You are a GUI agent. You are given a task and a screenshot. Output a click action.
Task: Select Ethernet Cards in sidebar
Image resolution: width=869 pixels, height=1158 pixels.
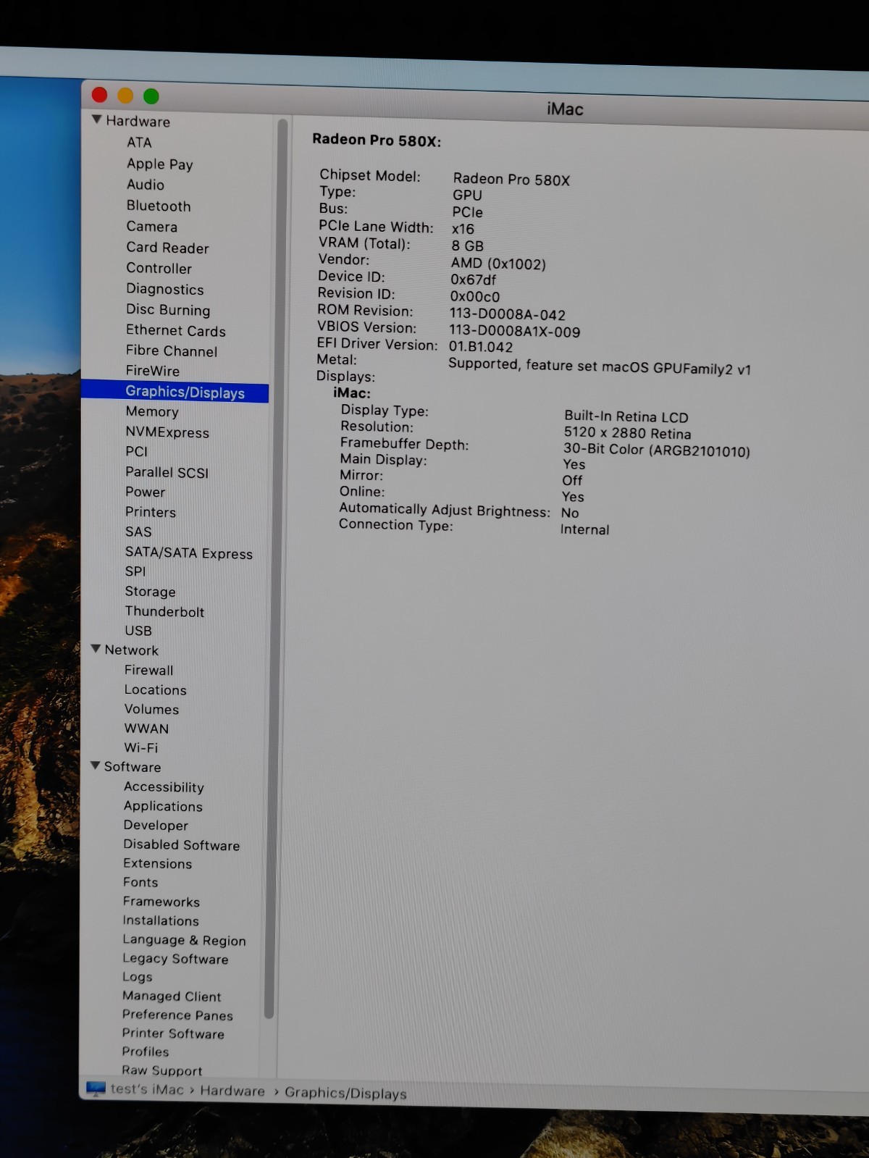pyautogui.click(x=176, y=330)
